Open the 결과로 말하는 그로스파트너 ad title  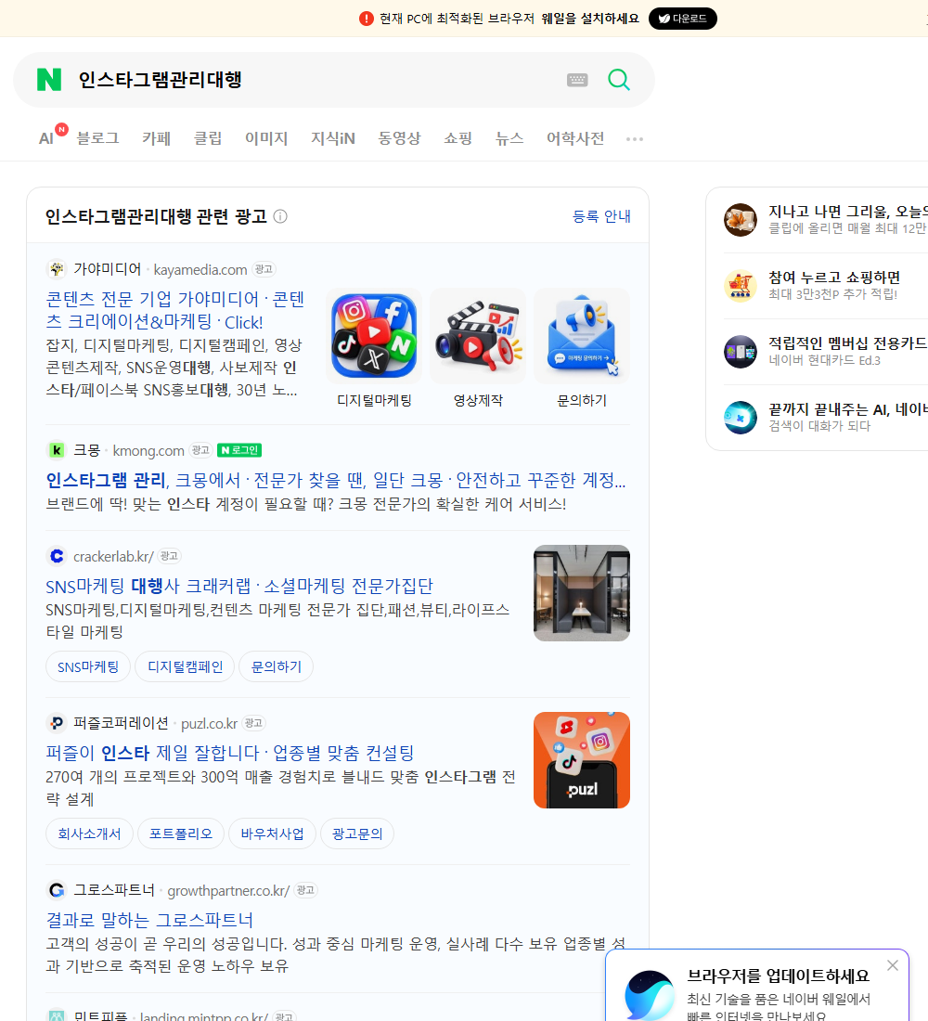[149, 920]
